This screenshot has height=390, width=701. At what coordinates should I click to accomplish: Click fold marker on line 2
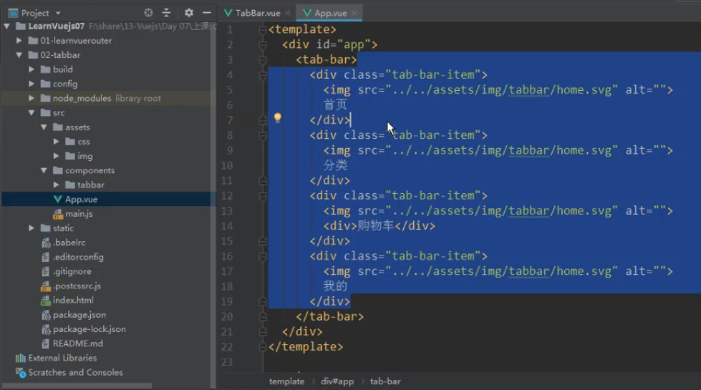point(263,44)
